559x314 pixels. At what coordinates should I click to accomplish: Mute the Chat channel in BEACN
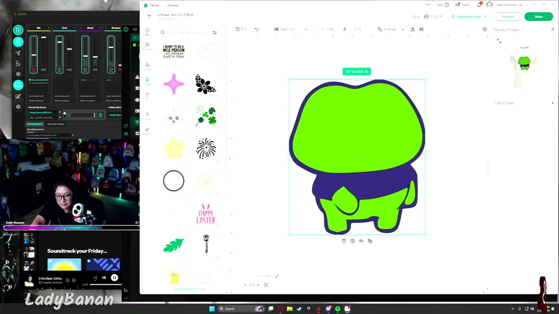(59, 70)
